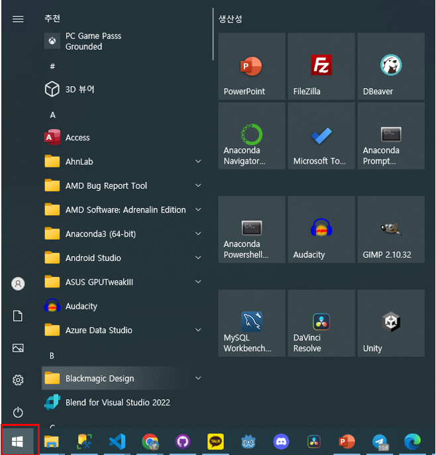Open PC Game Pass Grounded suggestion
Screen dimensions: 436x455
coord(123,41)
